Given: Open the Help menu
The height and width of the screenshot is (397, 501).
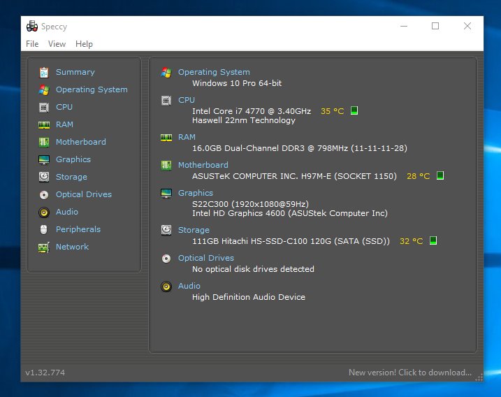Looking at the screenshot, I should click(84, 44).
